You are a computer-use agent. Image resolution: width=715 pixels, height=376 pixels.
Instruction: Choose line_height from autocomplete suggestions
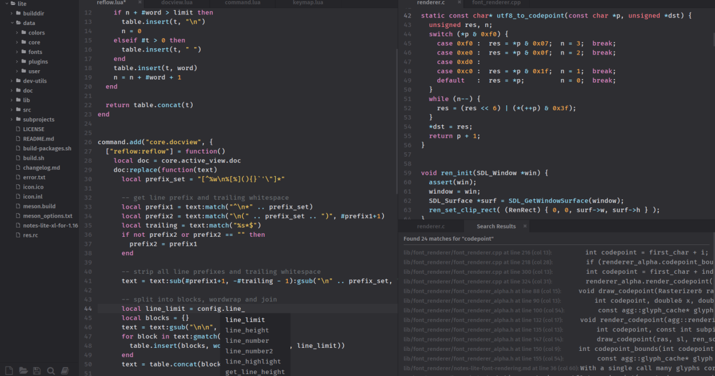[x=247, y=330]
